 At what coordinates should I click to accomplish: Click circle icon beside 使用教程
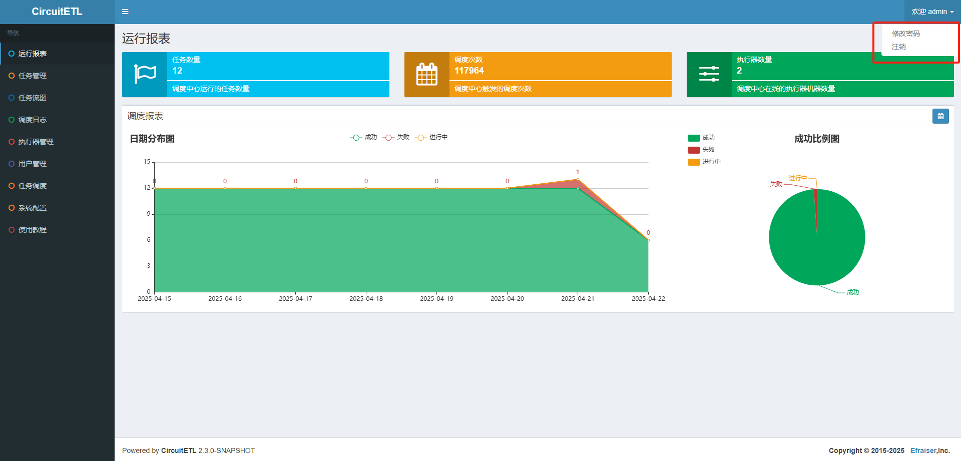12,230
